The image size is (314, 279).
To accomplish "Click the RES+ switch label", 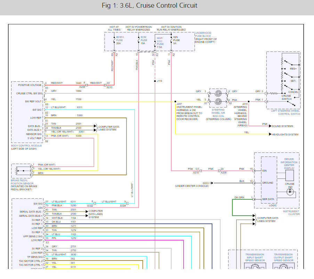I will (293, 69).
